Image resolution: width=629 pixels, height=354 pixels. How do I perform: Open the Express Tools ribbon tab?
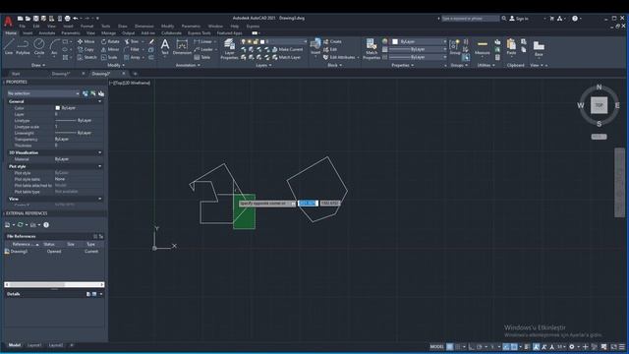[x=199, y=33]
